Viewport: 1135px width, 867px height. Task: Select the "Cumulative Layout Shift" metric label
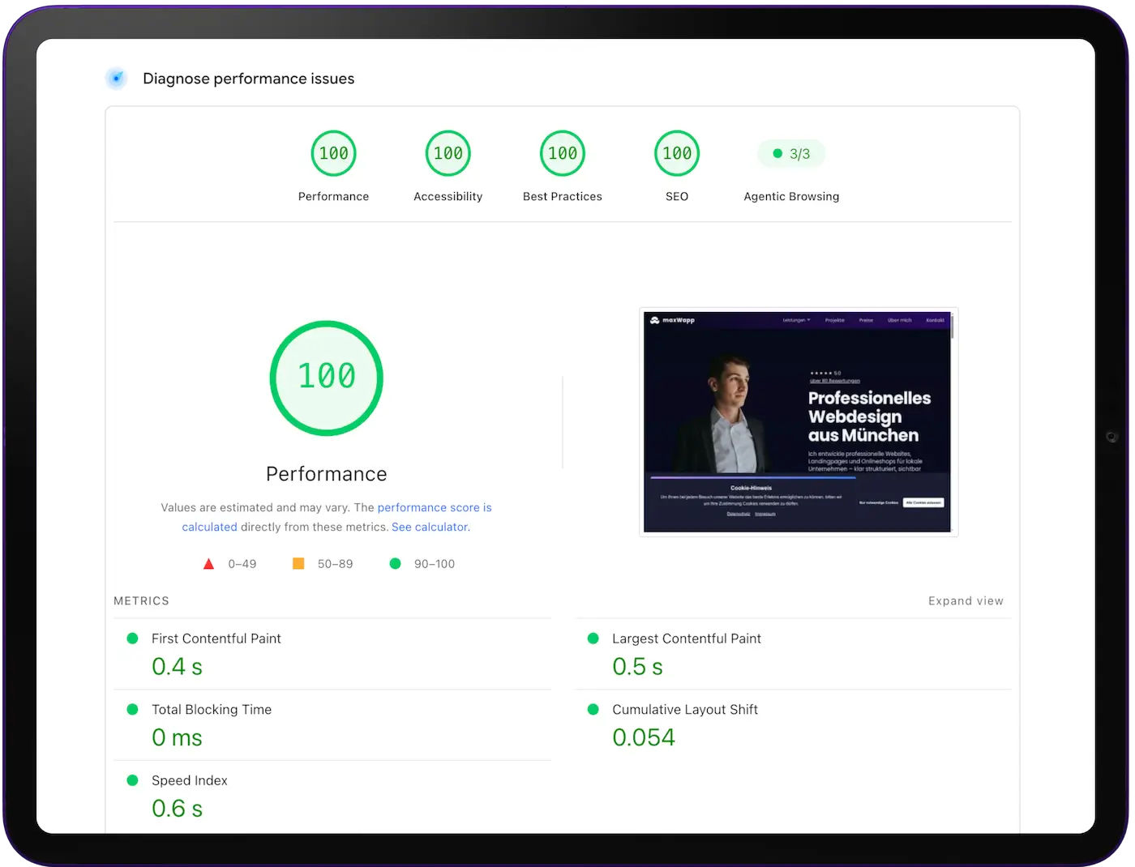tap(685, 710)
